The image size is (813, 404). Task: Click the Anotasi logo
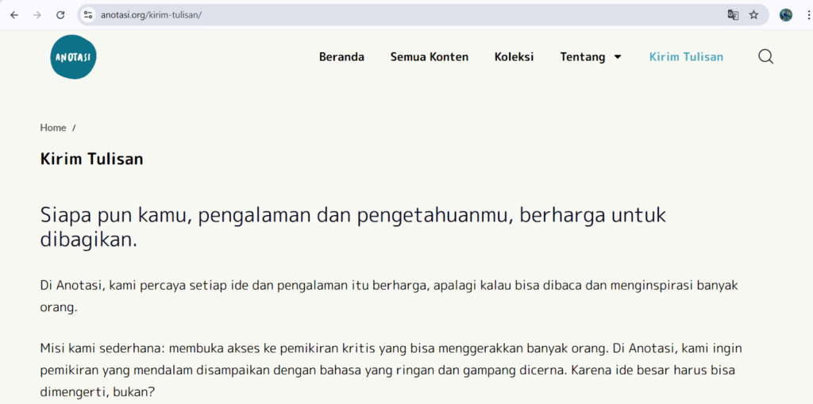(73, 57)
